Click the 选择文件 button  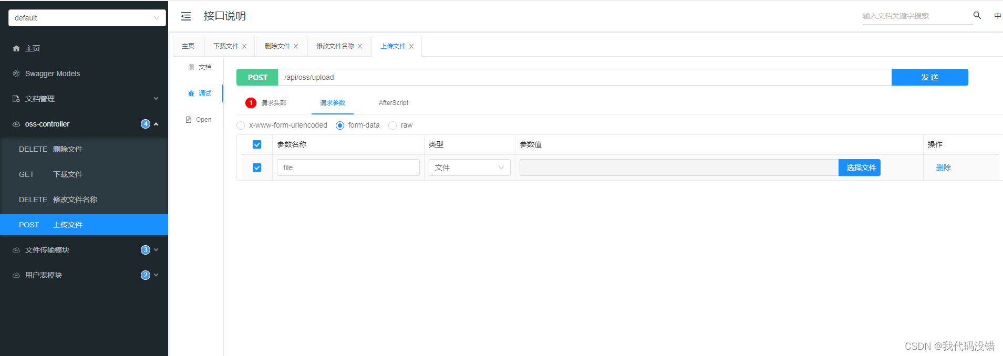[x=860, y=167]
